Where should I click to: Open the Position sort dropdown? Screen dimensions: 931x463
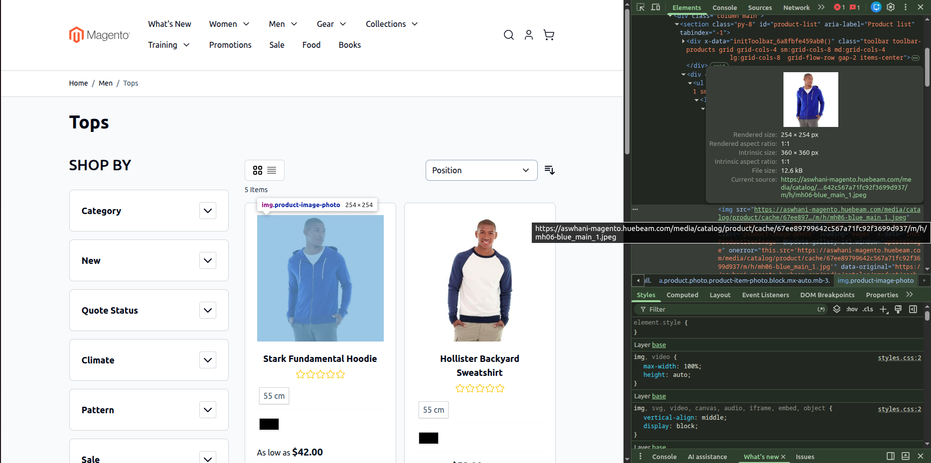pos(481,170)
